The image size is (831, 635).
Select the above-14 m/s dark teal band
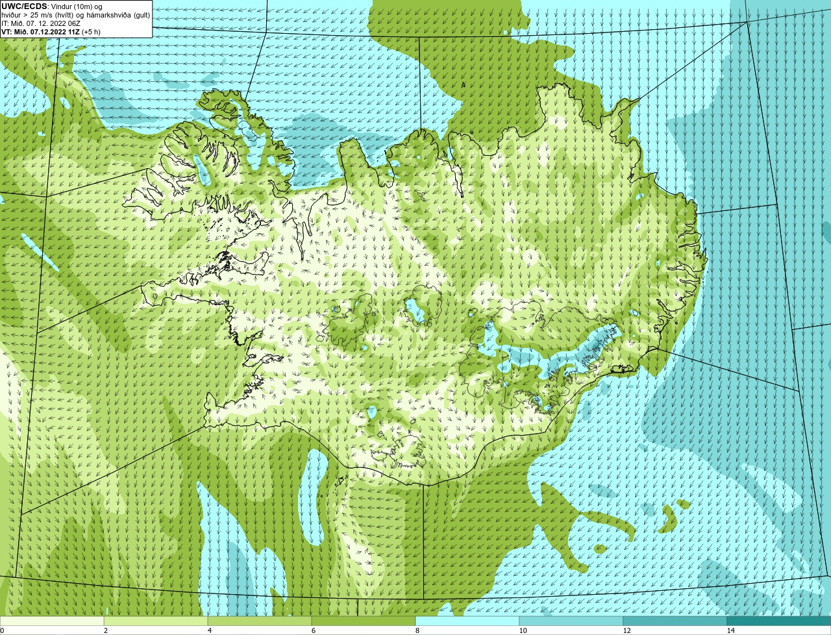[x=779, y=621]
